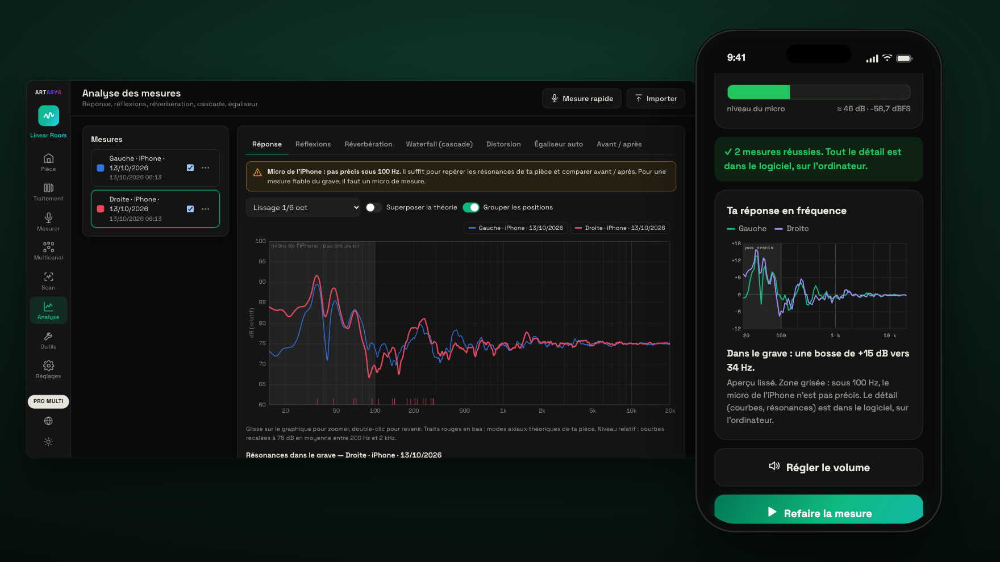Disable Grouper les positions toggle

tap(471, 208)
